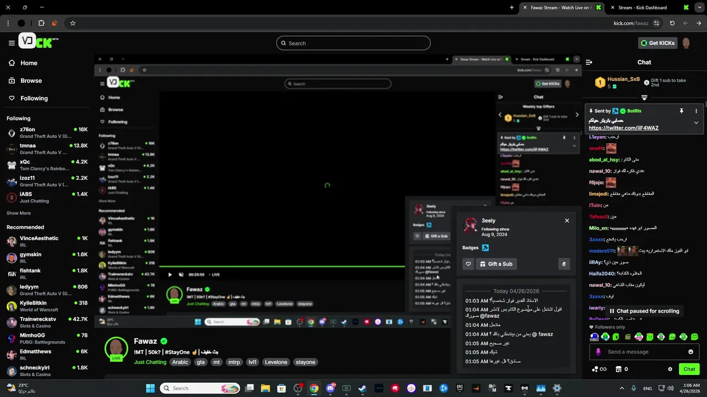The width and height of the screenshot is (707, 397).
Task: Select the mtrp stream tag
Action: click(x=234, y=362)
